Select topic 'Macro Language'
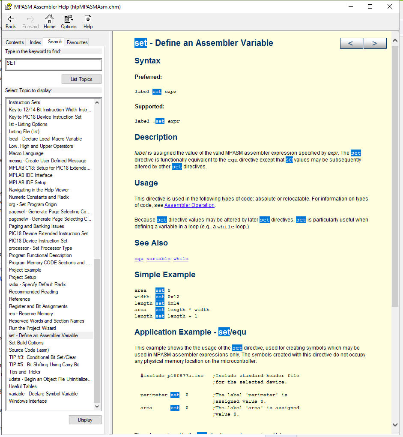The image size is (403, 437). click(x=26, y=153)
